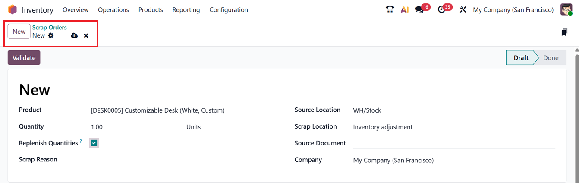Switch company via My Company (San Francisco)
The height and width of the screenshot is (183, 579).
513,9
